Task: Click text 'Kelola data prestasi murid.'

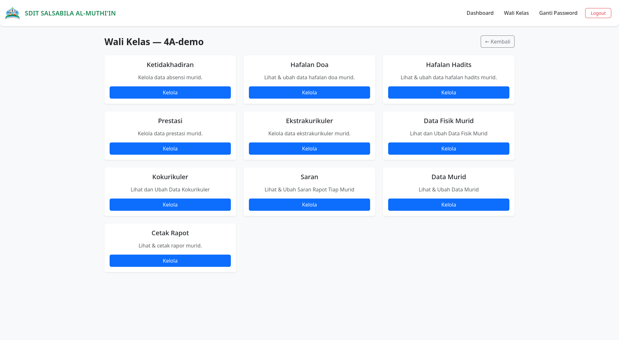Action: tap(170, 133)
